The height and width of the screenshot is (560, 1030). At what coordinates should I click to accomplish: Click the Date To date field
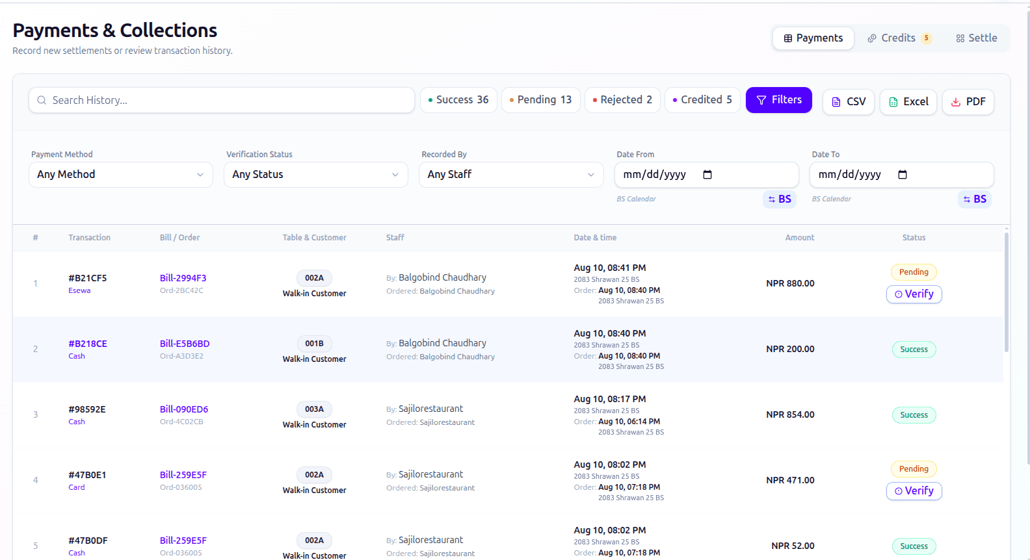[901, 175]
